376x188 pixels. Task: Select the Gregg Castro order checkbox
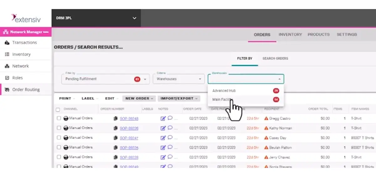click(x=59, y=118)
